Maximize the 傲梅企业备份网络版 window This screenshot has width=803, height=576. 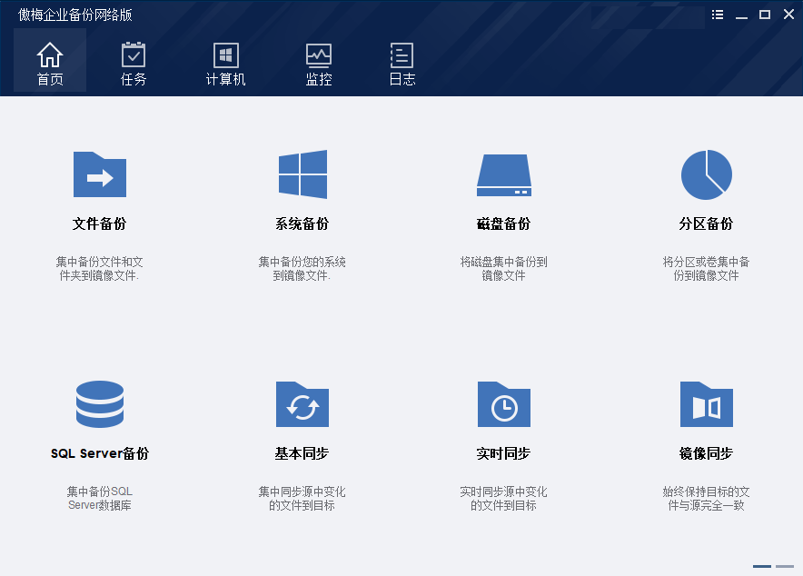pos(765,15)
